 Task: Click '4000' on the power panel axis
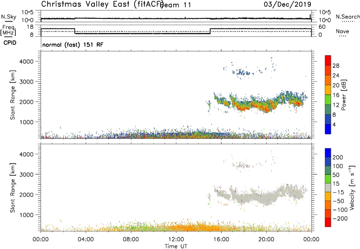click(x=27, y=62)
